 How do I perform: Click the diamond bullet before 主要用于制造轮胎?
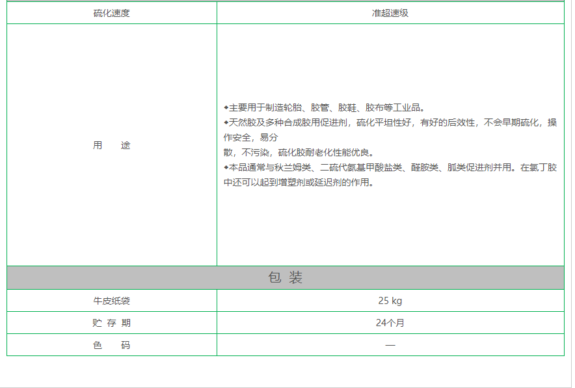point(226,107)
